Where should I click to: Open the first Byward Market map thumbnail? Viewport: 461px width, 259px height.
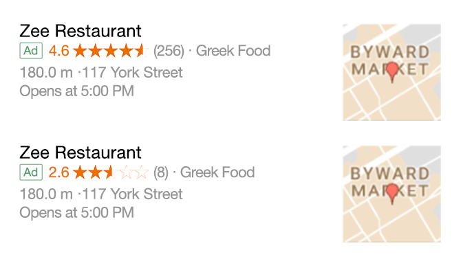392,72
